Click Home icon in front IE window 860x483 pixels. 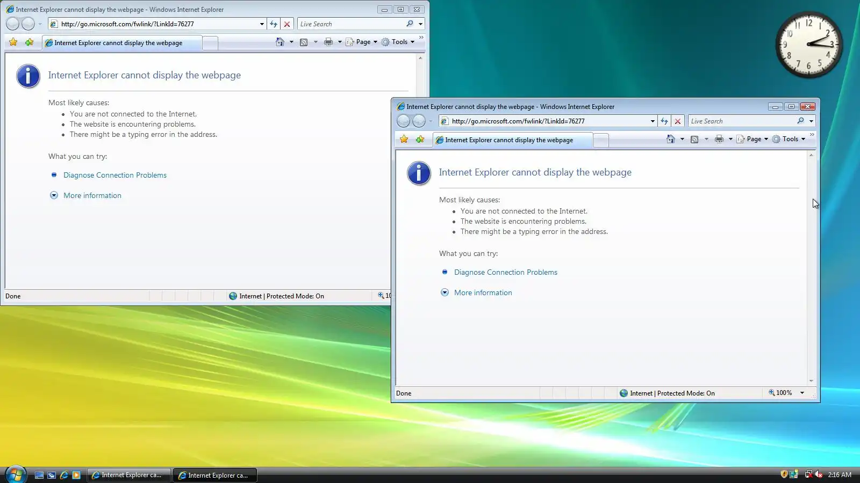click(670, 139)
